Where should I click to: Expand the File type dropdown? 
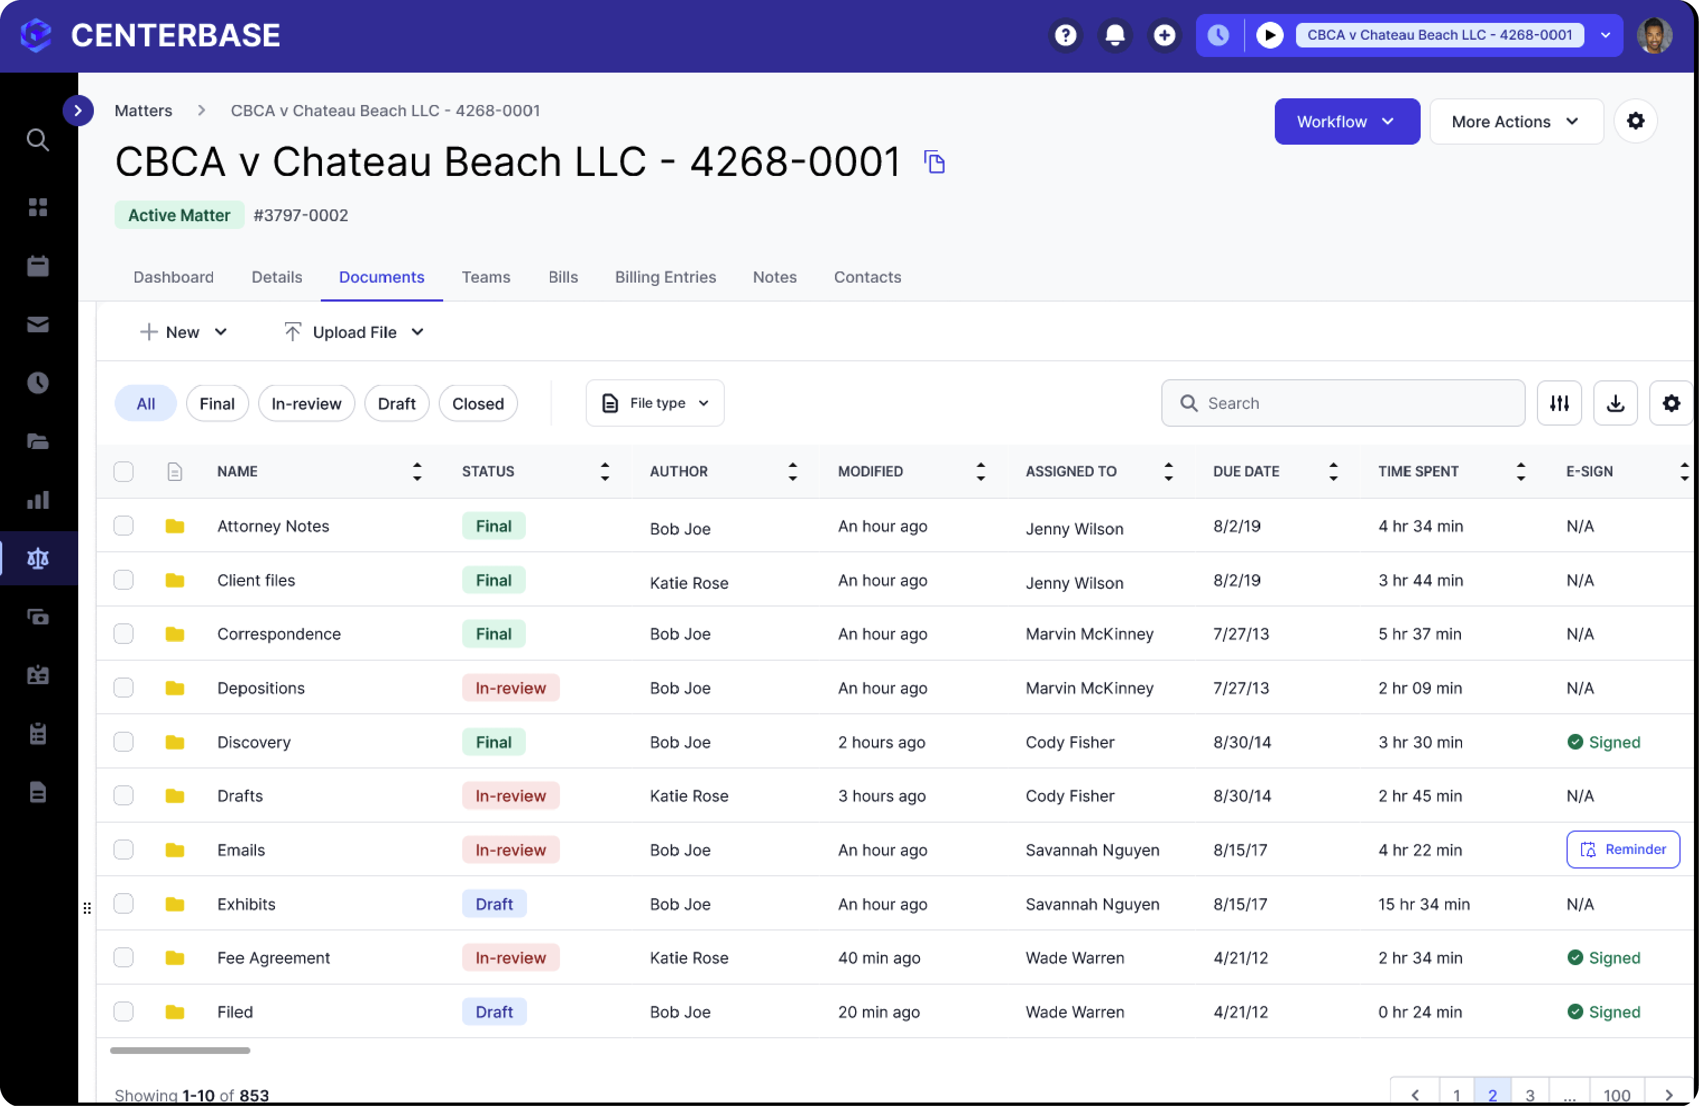tap(654, 402)
